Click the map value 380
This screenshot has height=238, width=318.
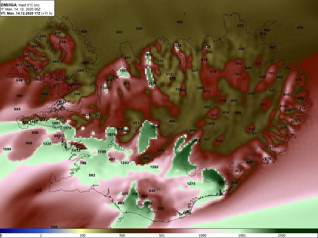241,49
